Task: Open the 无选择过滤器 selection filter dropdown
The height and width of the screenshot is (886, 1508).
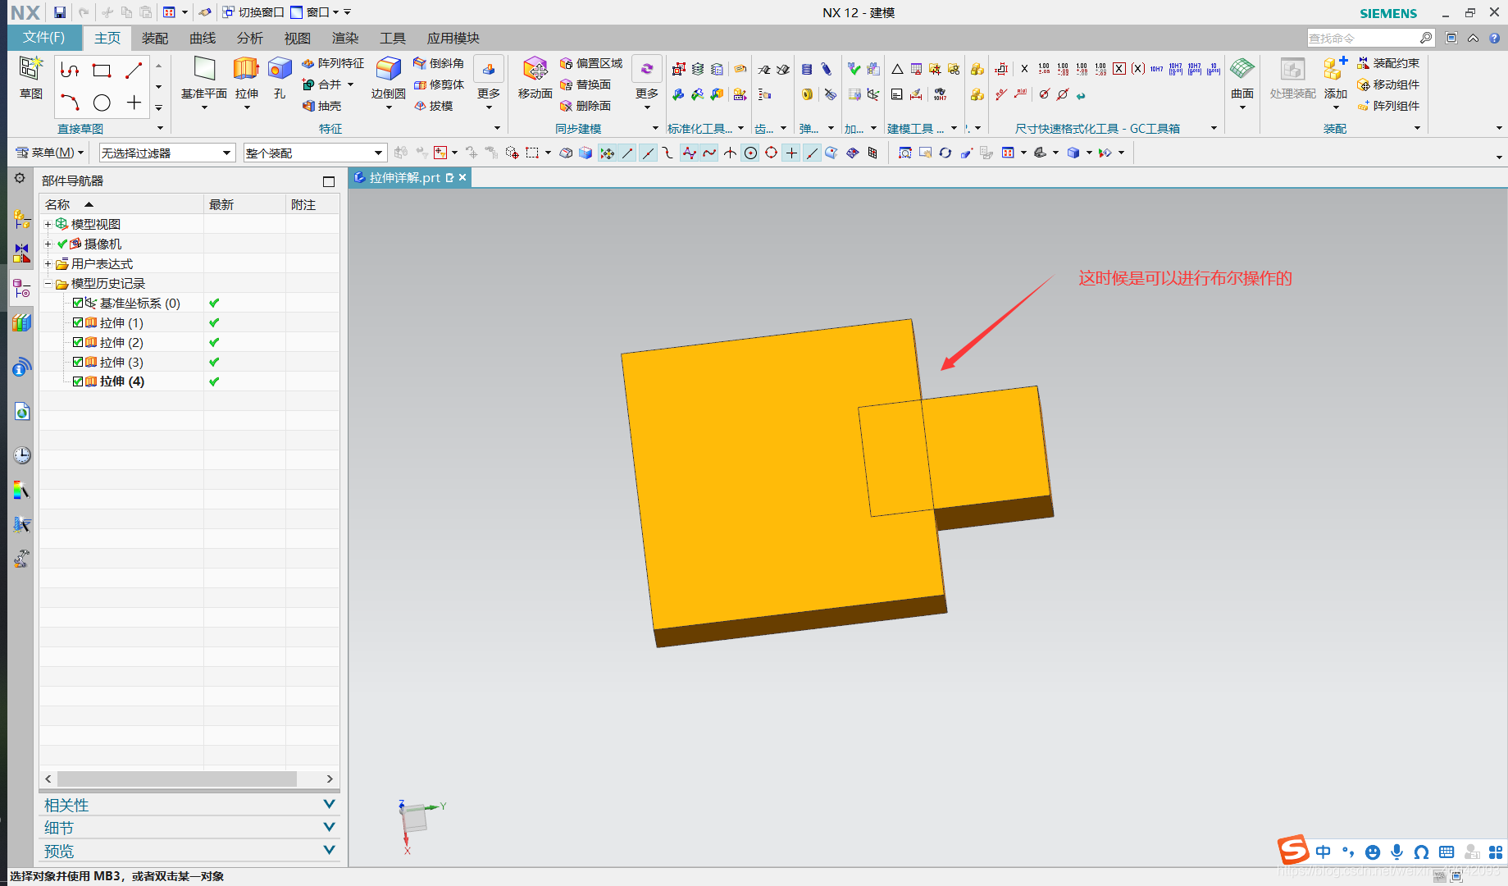Action: (x=226, y=153)
